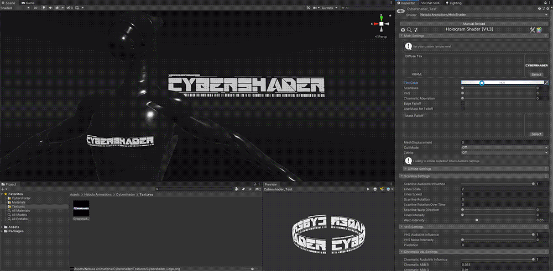This screenshot has width=553, height=271.
Task: Open scene camera settings icon
Action: click(315, 7)
